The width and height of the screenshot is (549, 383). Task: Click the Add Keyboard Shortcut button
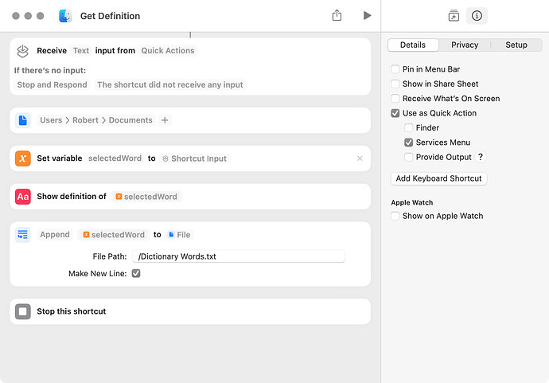pos(438,178)
